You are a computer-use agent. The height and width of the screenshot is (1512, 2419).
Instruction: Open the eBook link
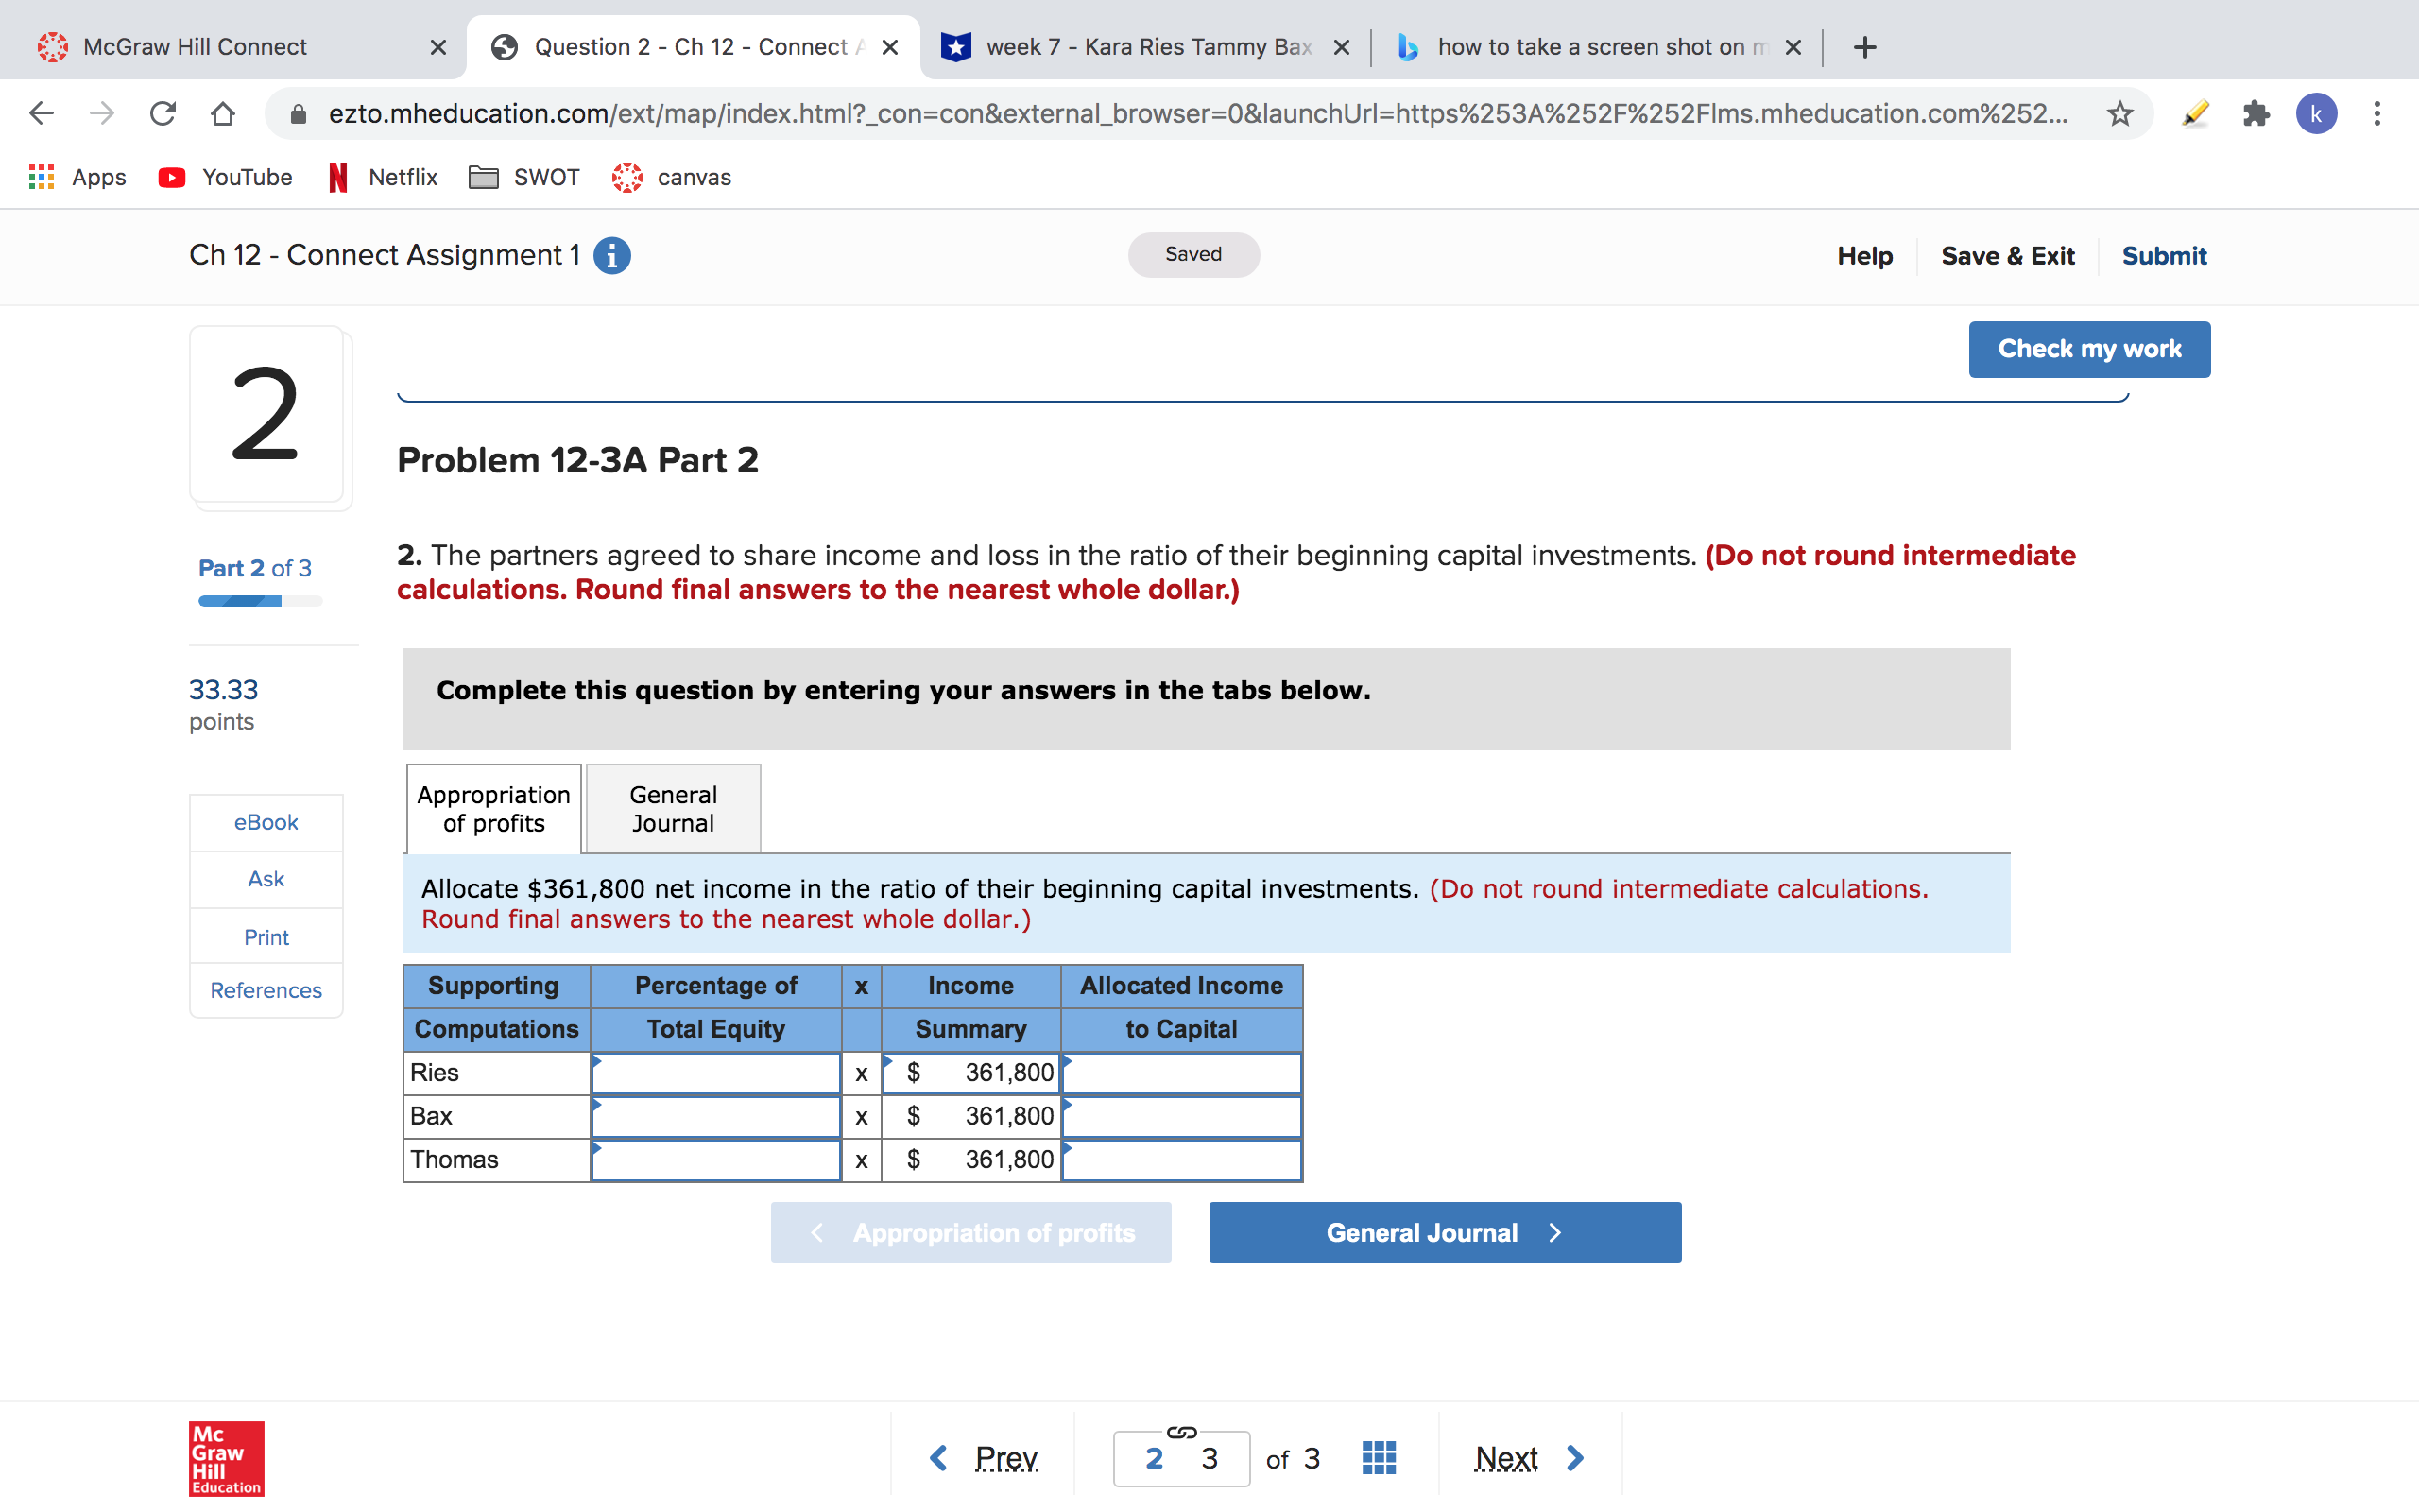[x=266, y=822]
